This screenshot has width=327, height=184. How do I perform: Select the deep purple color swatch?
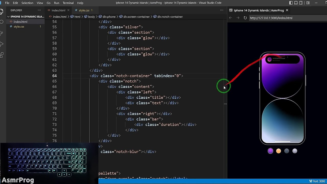pyautogui.click(x=271, y=151)
